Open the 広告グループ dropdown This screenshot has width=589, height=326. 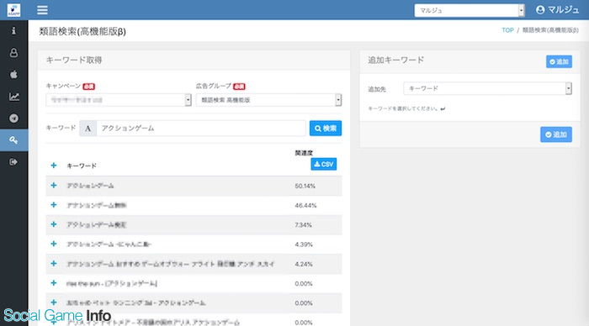[268, 100]
